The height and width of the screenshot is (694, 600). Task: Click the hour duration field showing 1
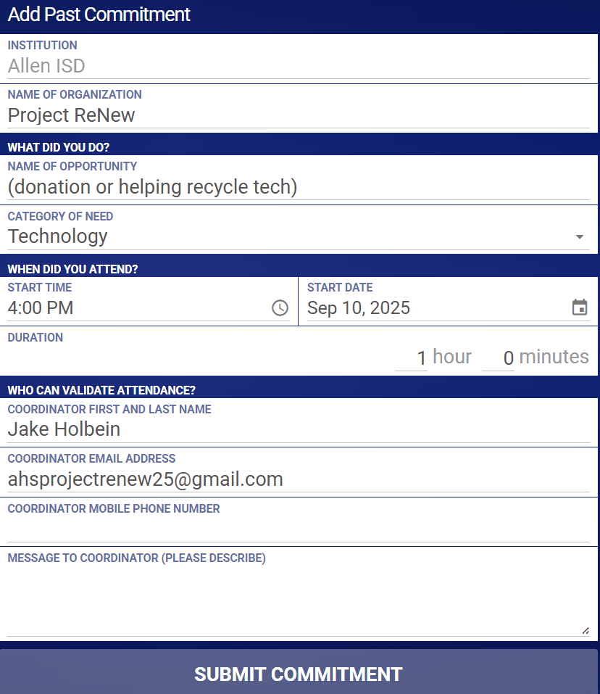[411, 356]
